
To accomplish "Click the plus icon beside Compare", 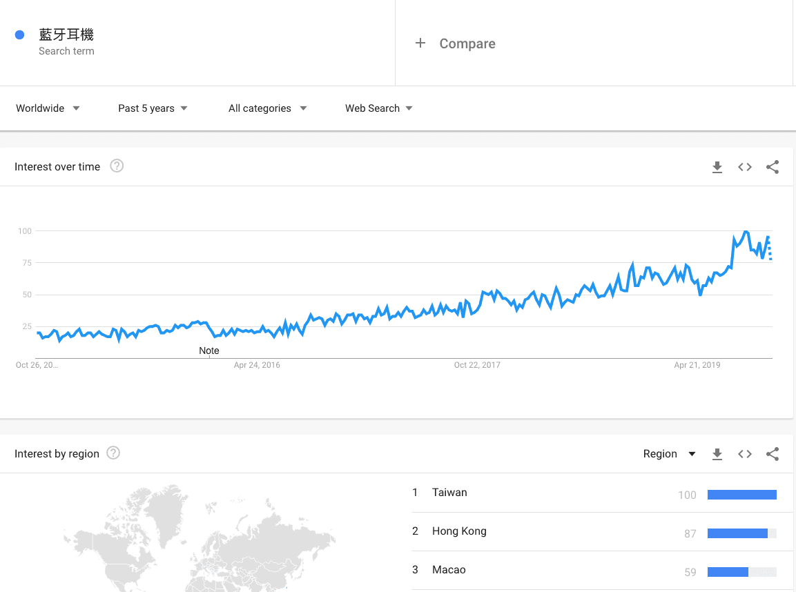I will click(x=420, y=43).
